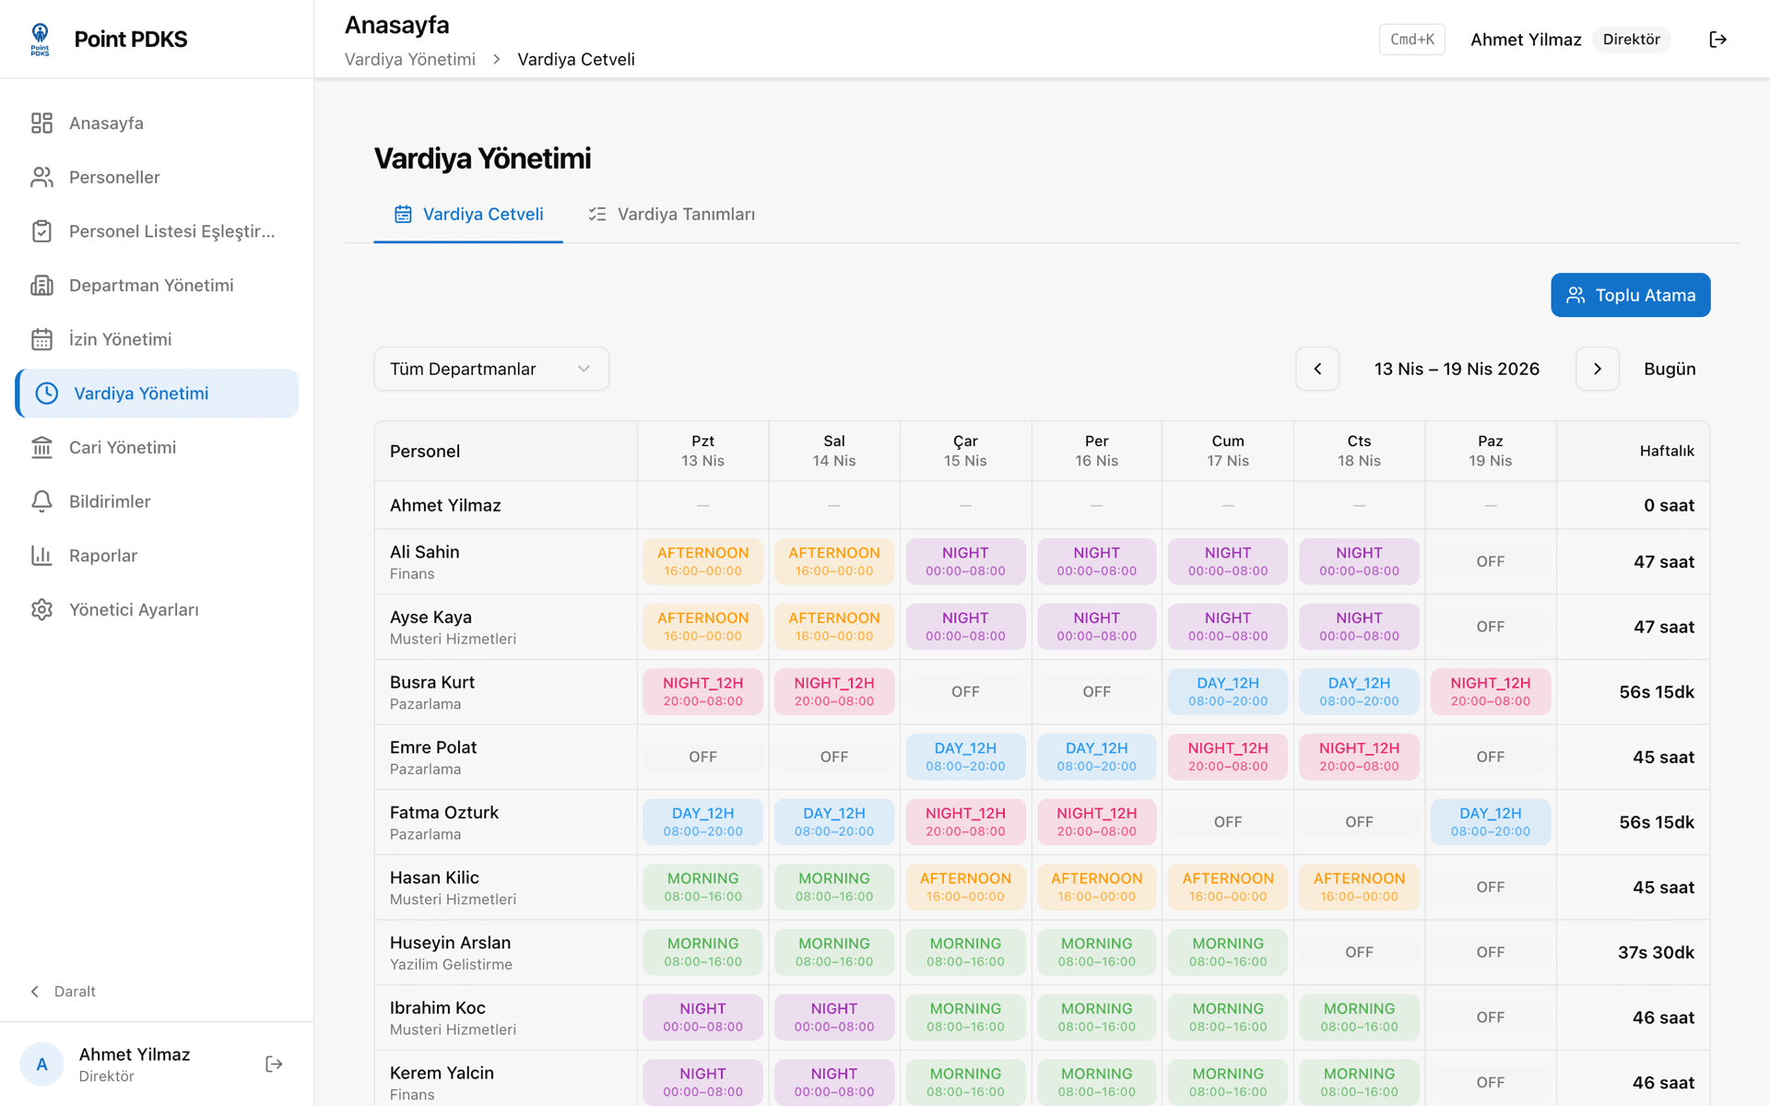The width and height of the screenshot is (1770, 1106).
Task: Click list icon on Vardiya Tanımları tab
Action: [x=597, y=214]
